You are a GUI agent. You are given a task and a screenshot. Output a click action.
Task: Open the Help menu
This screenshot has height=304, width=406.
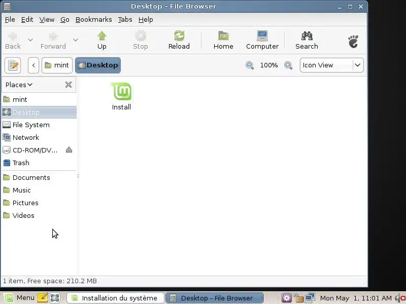146,20
